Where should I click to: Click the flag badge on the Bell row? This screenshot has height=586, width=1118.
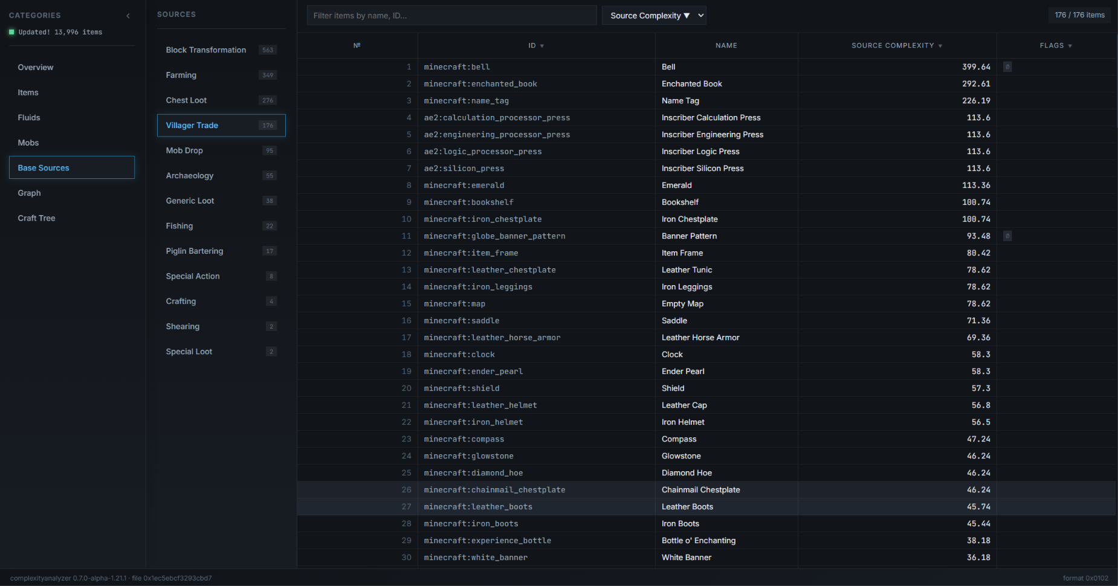pos(1007,67)
